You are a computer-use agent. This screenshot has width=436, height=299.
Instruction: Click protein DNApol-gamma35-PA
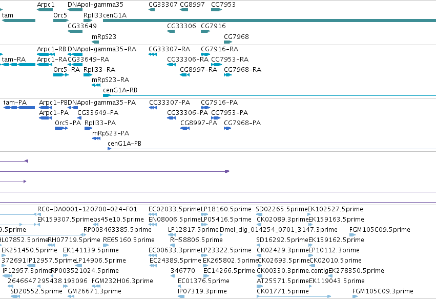[101, 103]
